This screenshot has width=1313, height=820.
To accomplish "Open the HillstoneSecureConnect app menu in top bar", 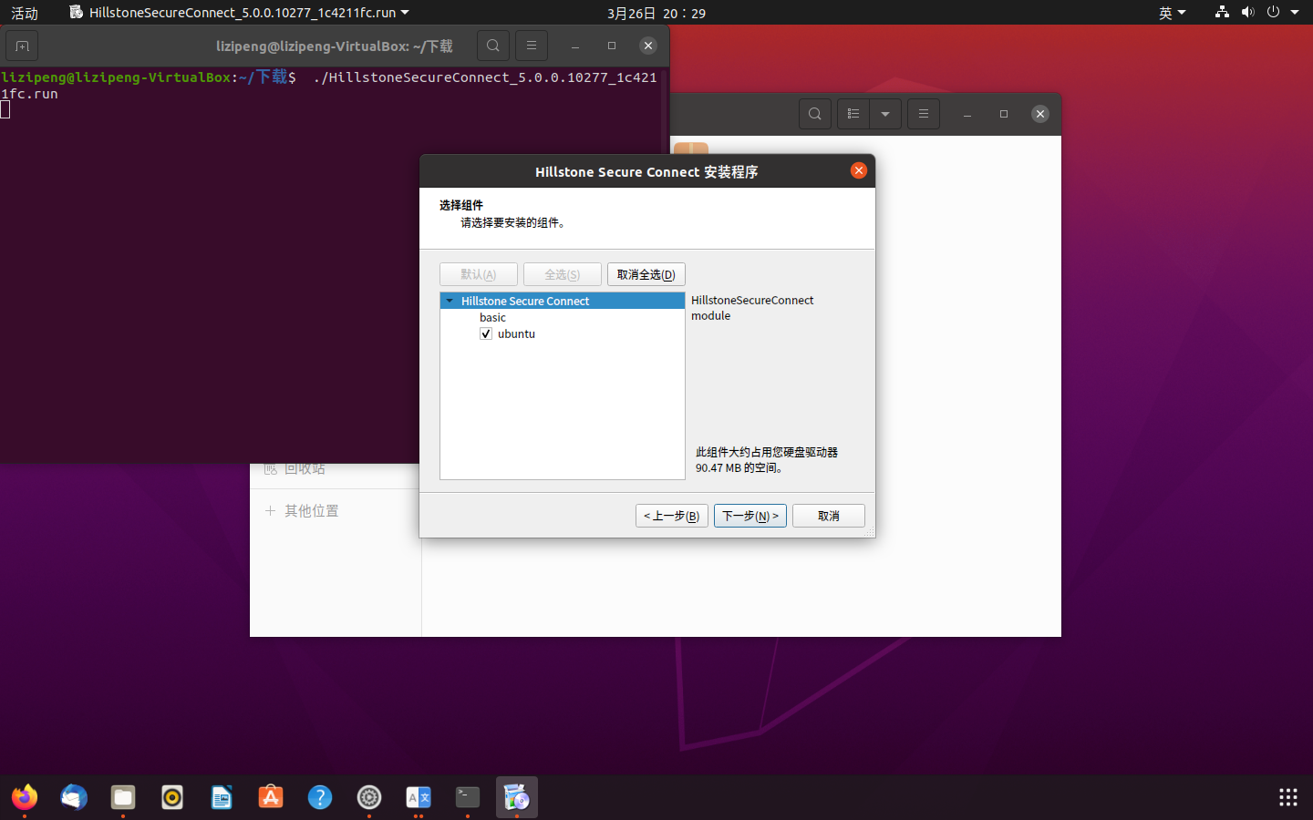I will click(239, 13).
